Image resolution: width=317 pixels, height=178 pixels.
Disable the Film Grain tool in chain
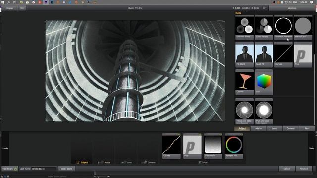(x=220, y=134)
